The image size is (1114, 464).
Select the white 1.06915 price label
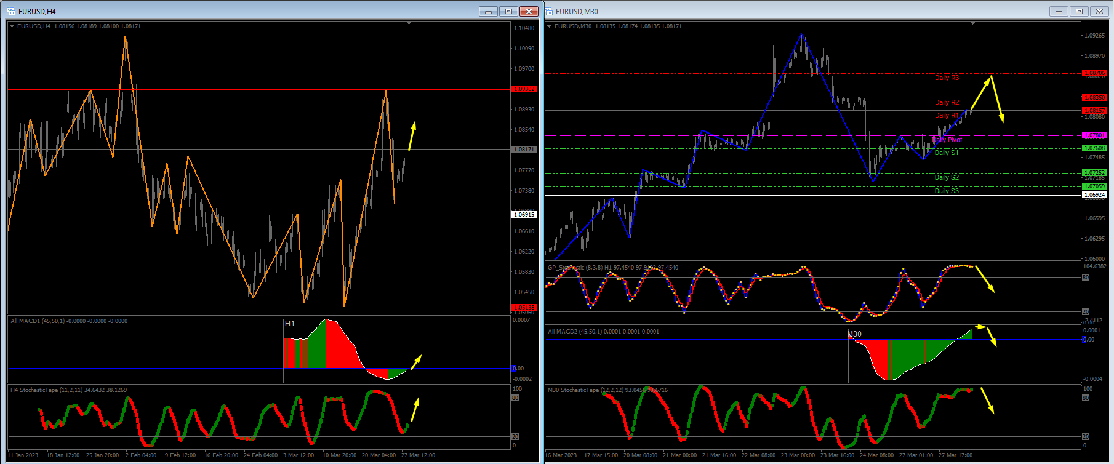pos(524,215)
